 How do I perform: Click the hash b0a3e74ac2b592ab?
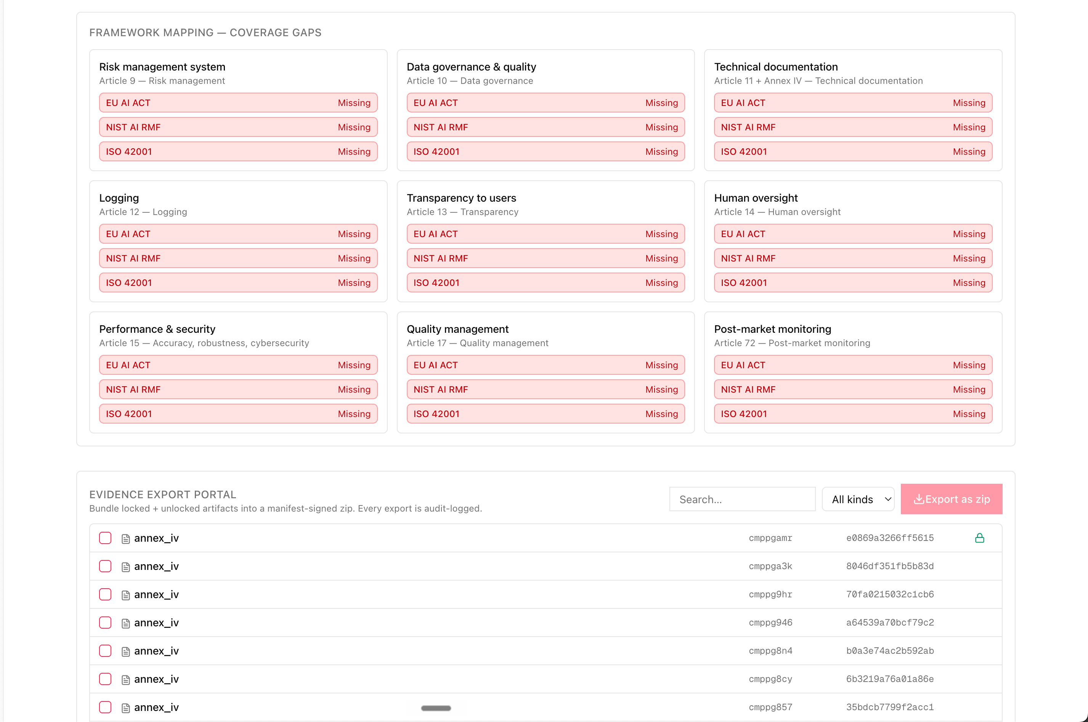[x=889, y=651]
